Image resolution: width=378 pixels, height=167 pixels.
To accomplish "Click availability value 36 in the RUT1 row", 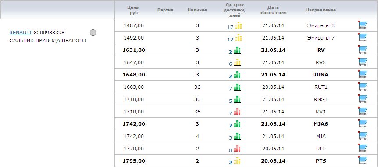I will 197,87.
